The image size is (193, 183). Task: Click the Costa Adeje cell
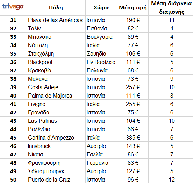pyautogui.click(x=56, y=87)
